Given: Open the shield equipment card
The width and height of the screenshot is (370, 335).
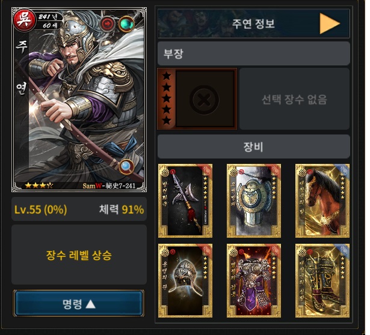Looking at the screenshot, I should point(254,201).
